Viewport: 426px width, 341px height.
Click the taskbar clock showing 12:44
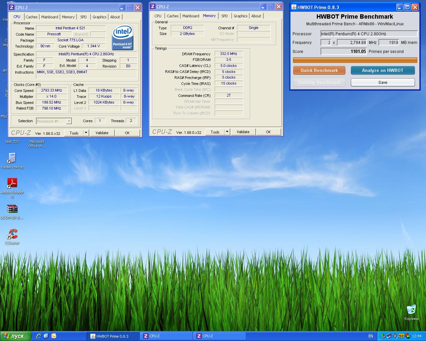(x=417, y=336)
